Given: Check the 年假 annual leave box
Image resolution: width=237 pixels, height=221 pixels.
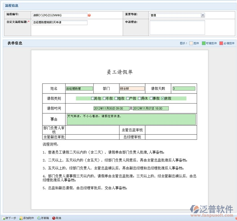Looking at the screenshot, I should tap(104, 98).
